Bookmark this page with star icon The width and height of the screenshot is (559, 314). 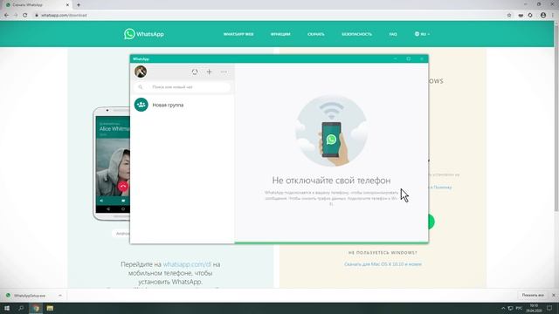pos(509,15)
